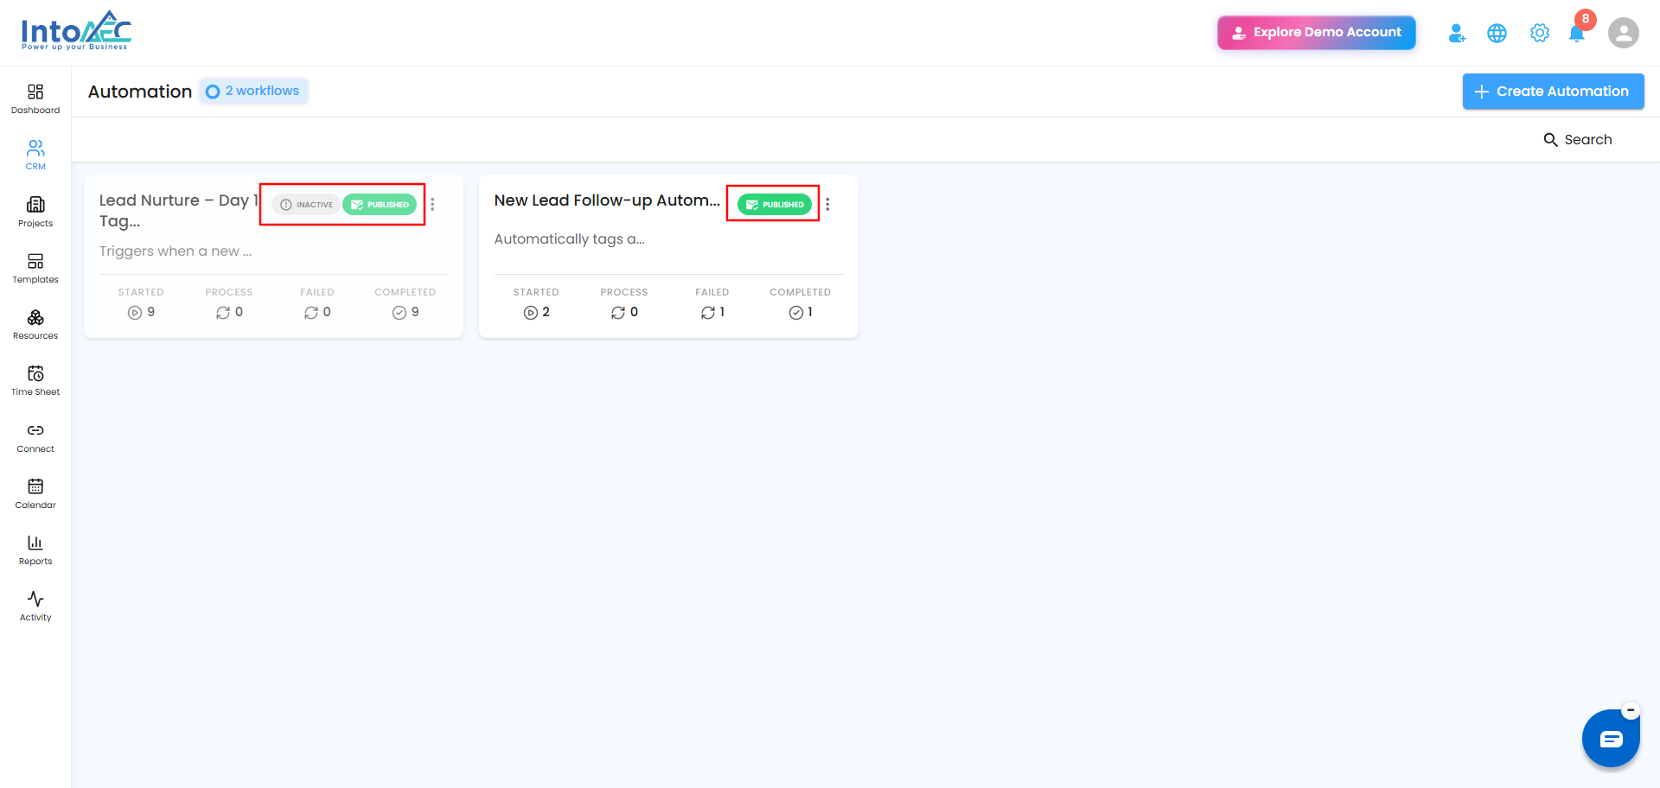Click the Create Automation button
This screenshot has height=788, width=1660.
coord(1553,92)
